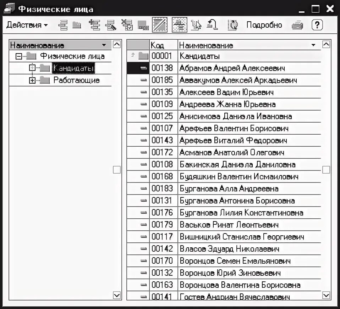Viewport: 340px width, 309px height.
Task: Select Работающие folder in the tree
Action: point(77,80)
